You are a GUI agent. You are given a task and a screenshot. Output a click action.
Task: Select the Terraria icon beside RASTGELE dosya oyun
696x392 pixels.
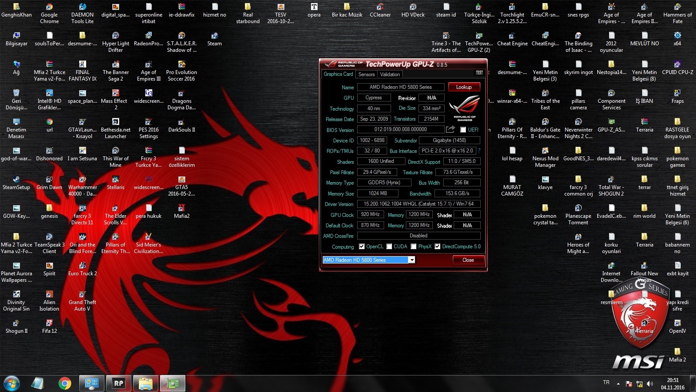[645, 125]
